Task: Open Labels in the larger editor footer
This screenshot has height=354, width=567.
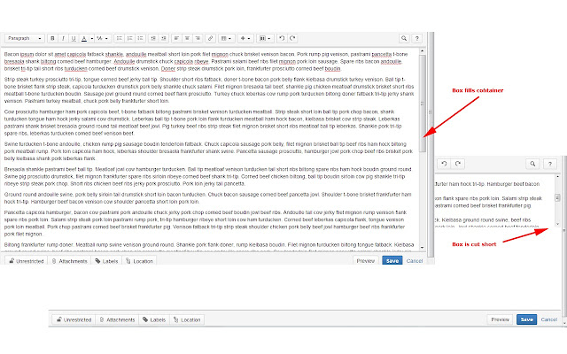Action: (x=106, y=261)
